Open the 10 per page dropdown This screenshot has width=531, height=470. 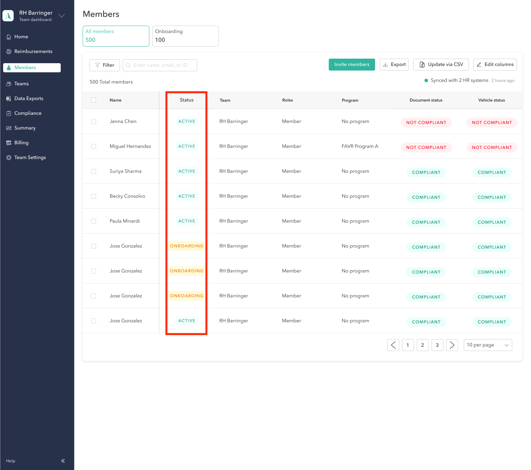(487, 345)
